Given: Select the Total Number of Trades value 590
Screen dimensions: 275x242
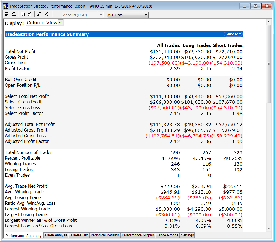Looking at the screenshot, I should (x=175, y=153).
